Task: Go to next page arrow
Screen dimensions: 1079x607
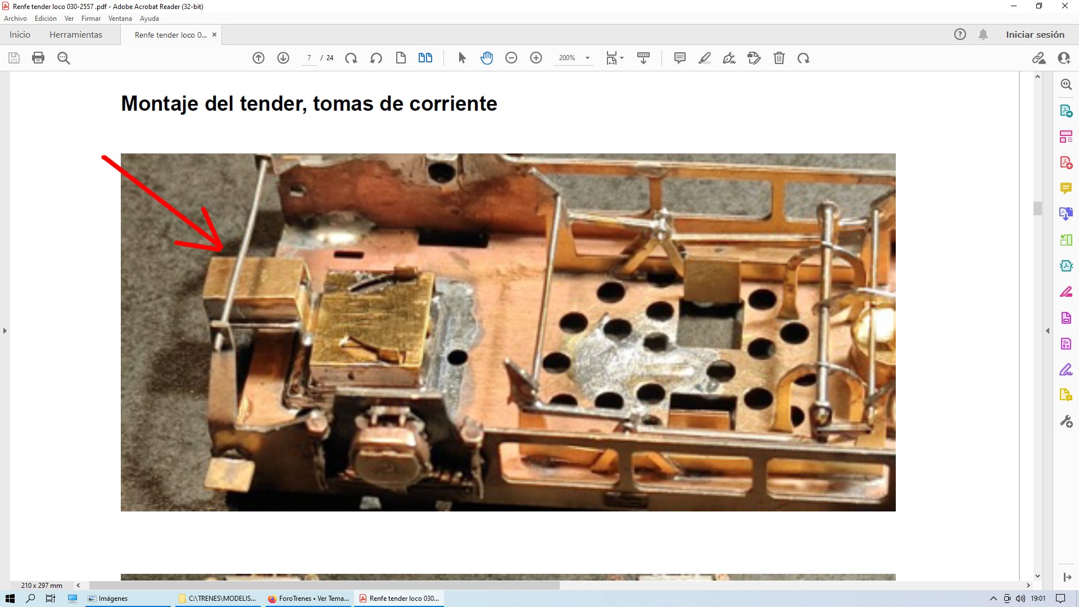Action: (283, 58)
